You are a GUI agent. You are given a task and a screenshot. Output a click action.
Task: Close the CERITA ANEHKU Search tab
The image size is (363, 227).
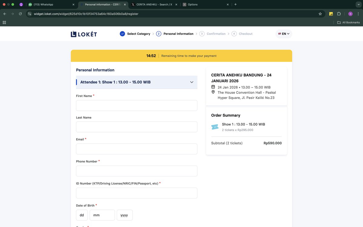tap(176, 5)
